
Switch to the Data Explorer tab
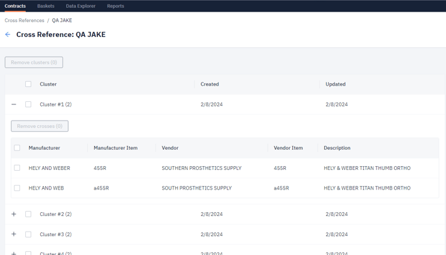point(80,6)
